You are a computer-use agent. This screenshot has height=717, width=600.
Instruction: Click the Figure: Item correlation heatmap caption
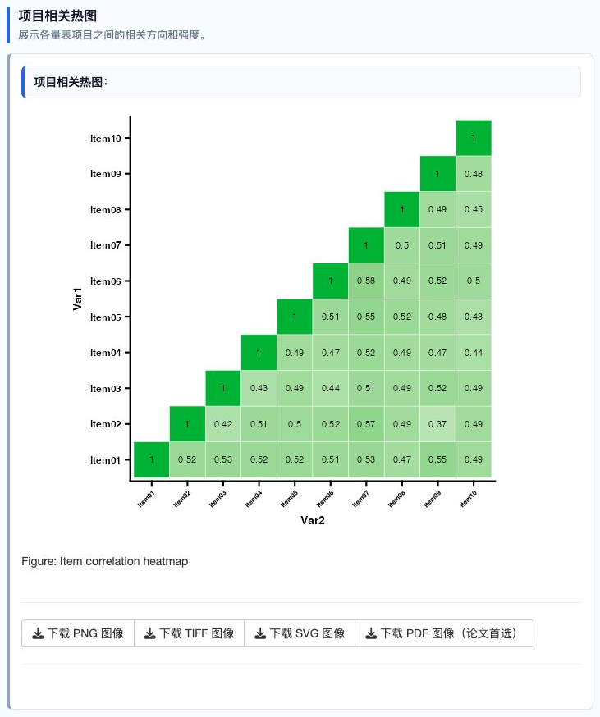(105, 561)
